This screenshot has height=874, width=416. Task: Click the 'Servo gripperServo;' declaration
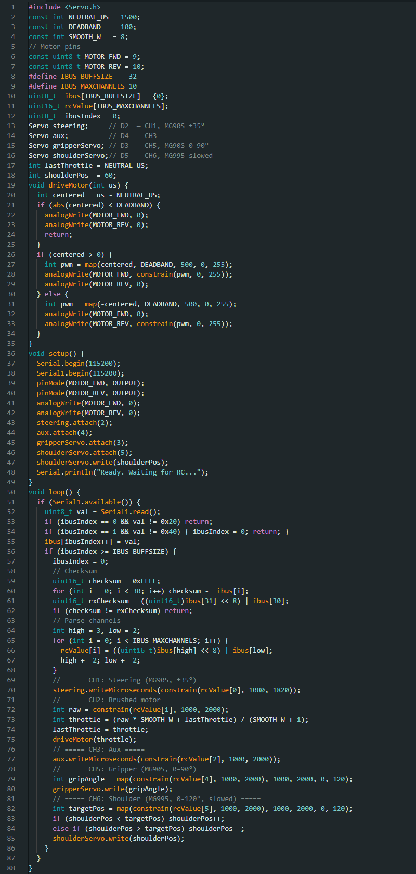pos(67,146)
